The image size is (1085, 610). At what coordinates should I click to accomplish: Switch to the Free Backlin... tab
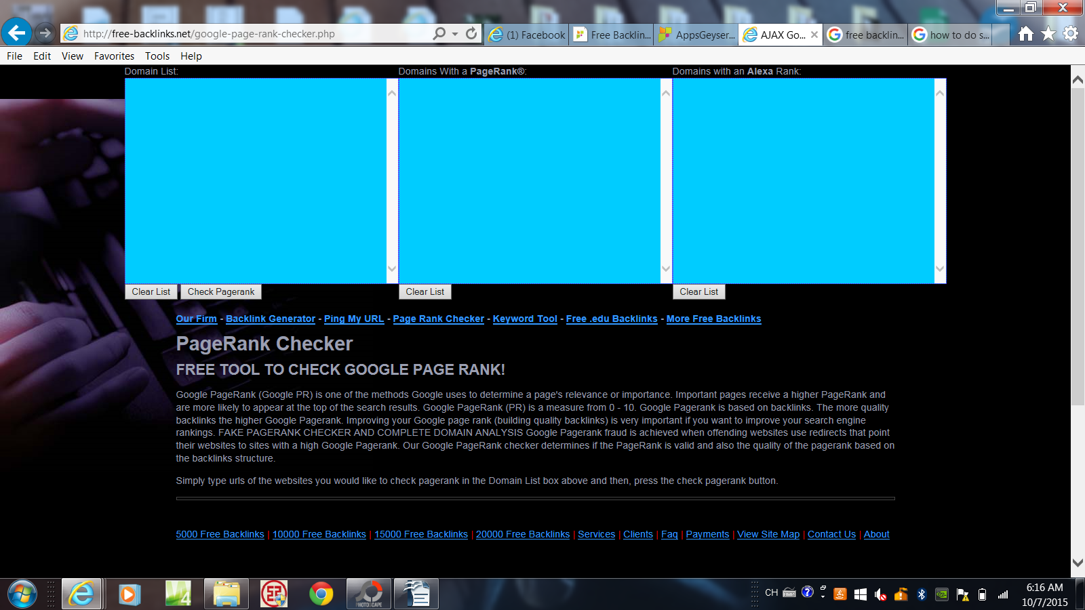coord(612,35)
